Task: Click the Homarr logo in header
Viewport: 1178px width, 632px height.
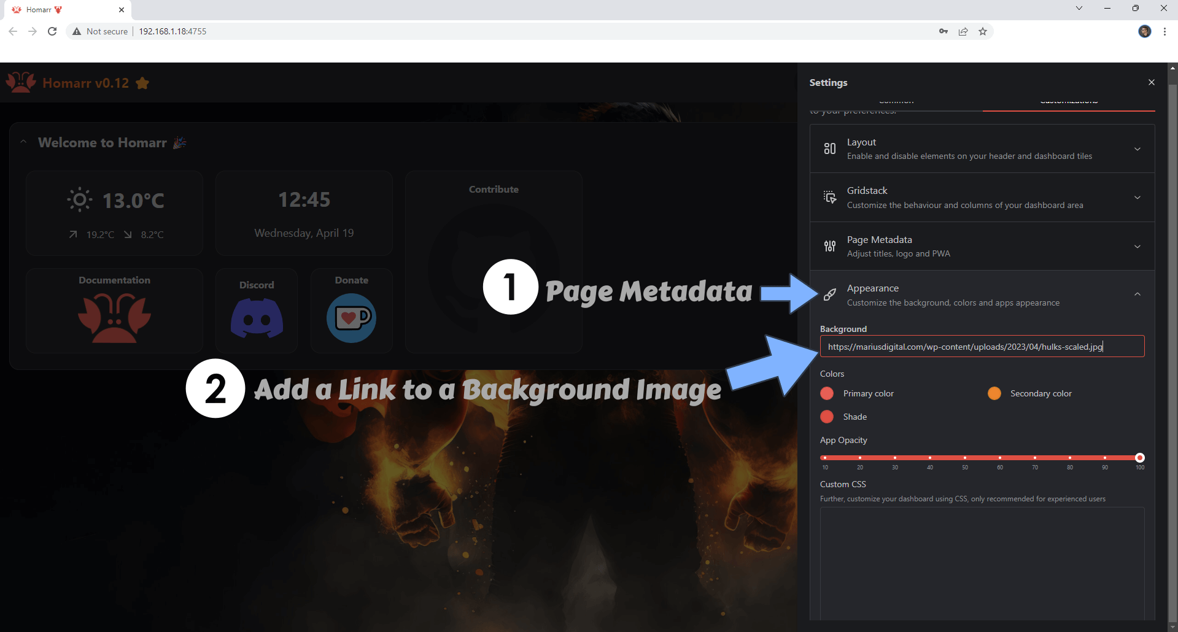Action: (21, 83)
